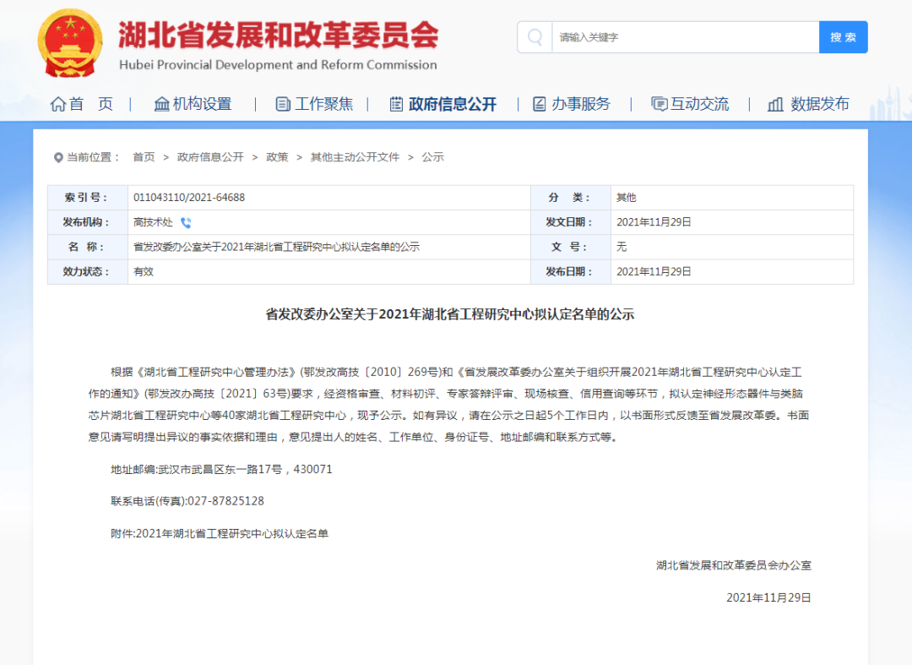Click the phone icon next to 高技术处
Screen dimensions: 912x665
click(186, 223)
